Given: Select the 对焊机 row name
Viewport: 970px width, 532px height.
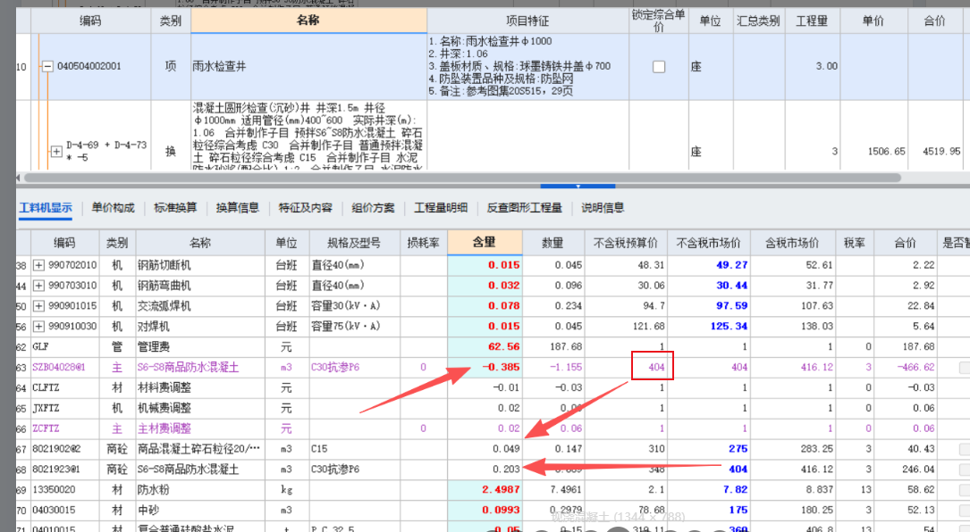Looking at the screenshot, I should coord(200,326).
